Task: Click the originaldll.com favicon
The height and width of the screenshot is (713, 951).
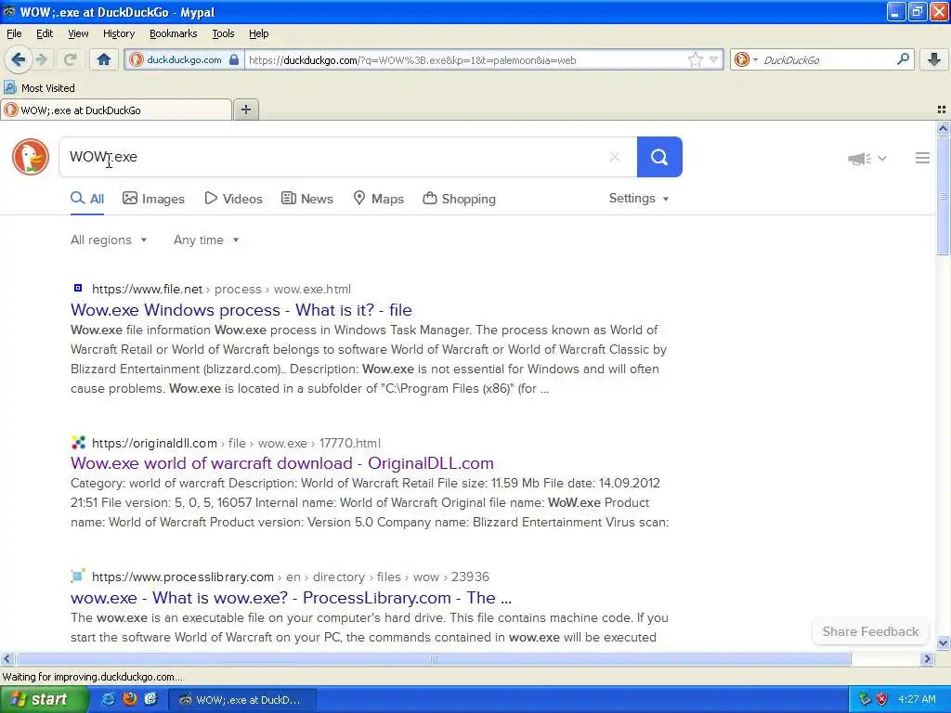Action: click(x=78, y=442)
